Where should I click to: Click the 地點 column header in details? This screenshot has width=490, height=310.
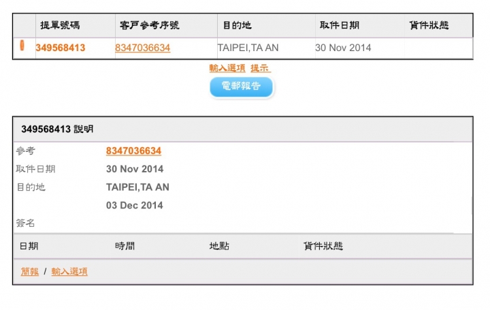tap(219, 246)
